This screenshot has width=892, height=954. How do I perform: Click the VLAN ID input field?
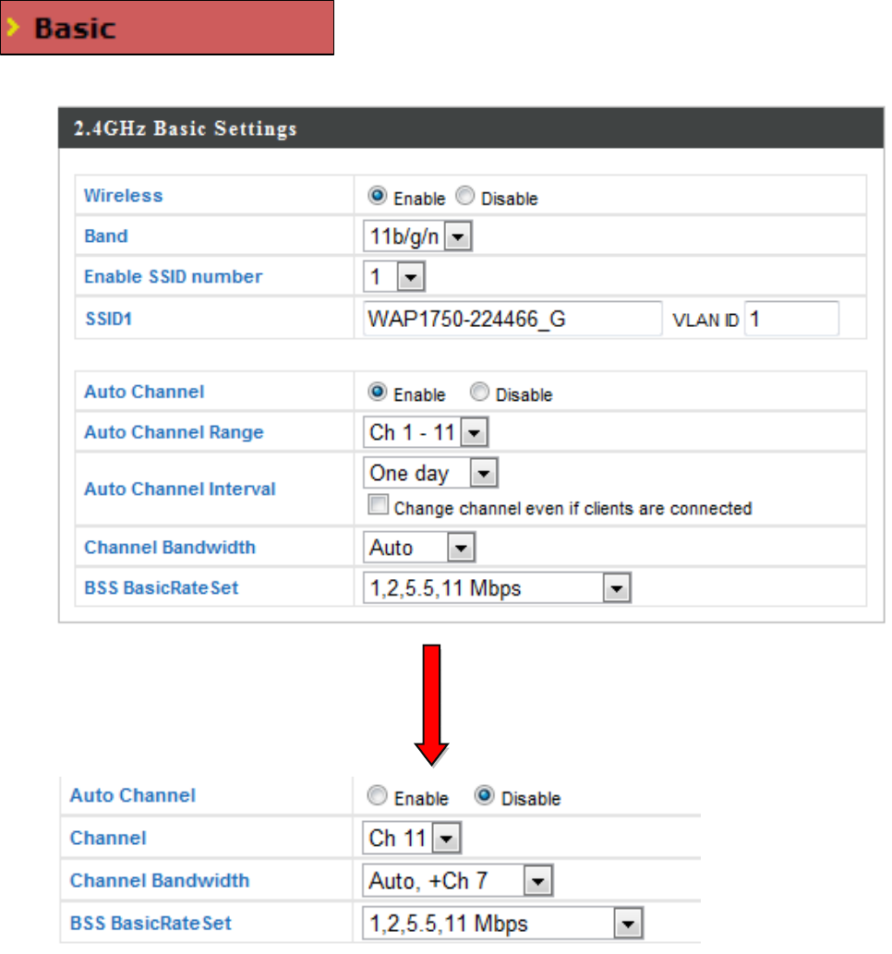791,319
